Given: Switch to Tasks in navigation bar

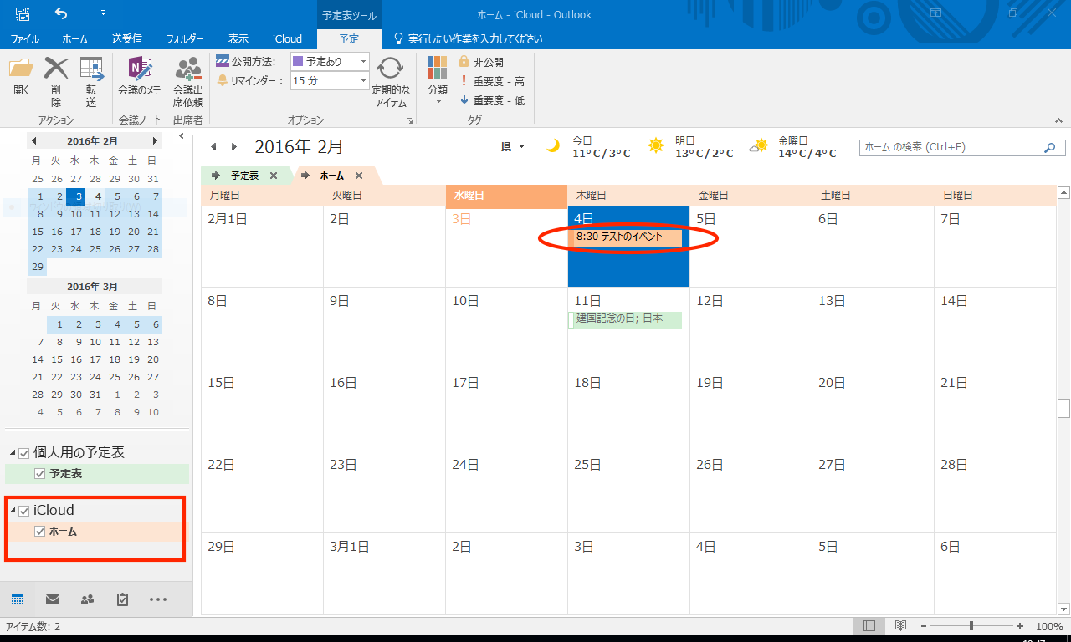Looking at the screenshot, I should pyautogui.click(x=122, y=599).
